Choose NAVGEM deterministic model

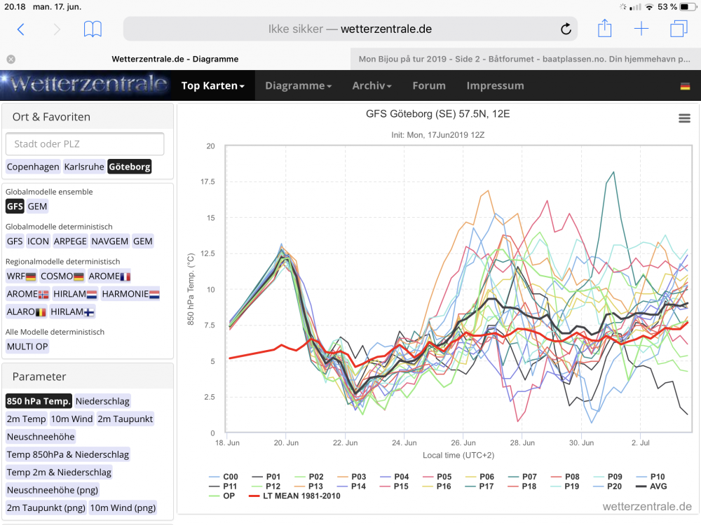point(110,241)
